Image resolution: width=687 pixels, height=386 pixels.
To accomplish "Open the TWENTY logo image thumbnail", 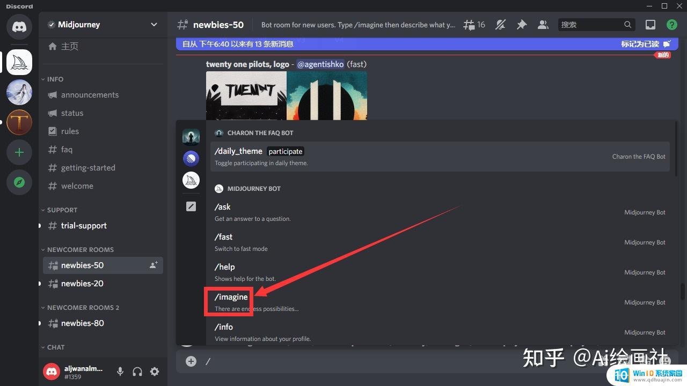I will tap(246, 95).
